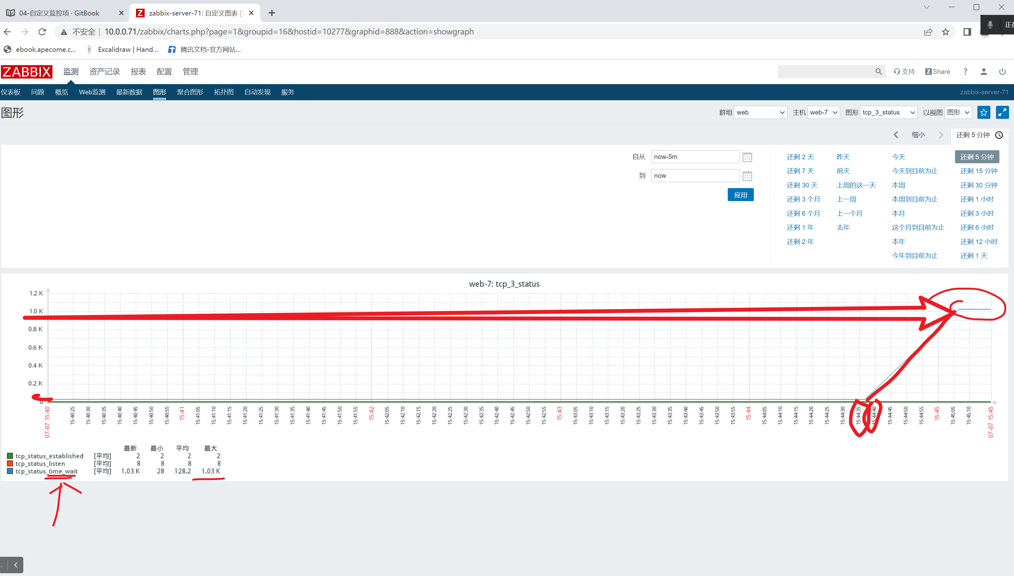
Task: Open the Excalidraw bookmark
Action: (122, 49)
